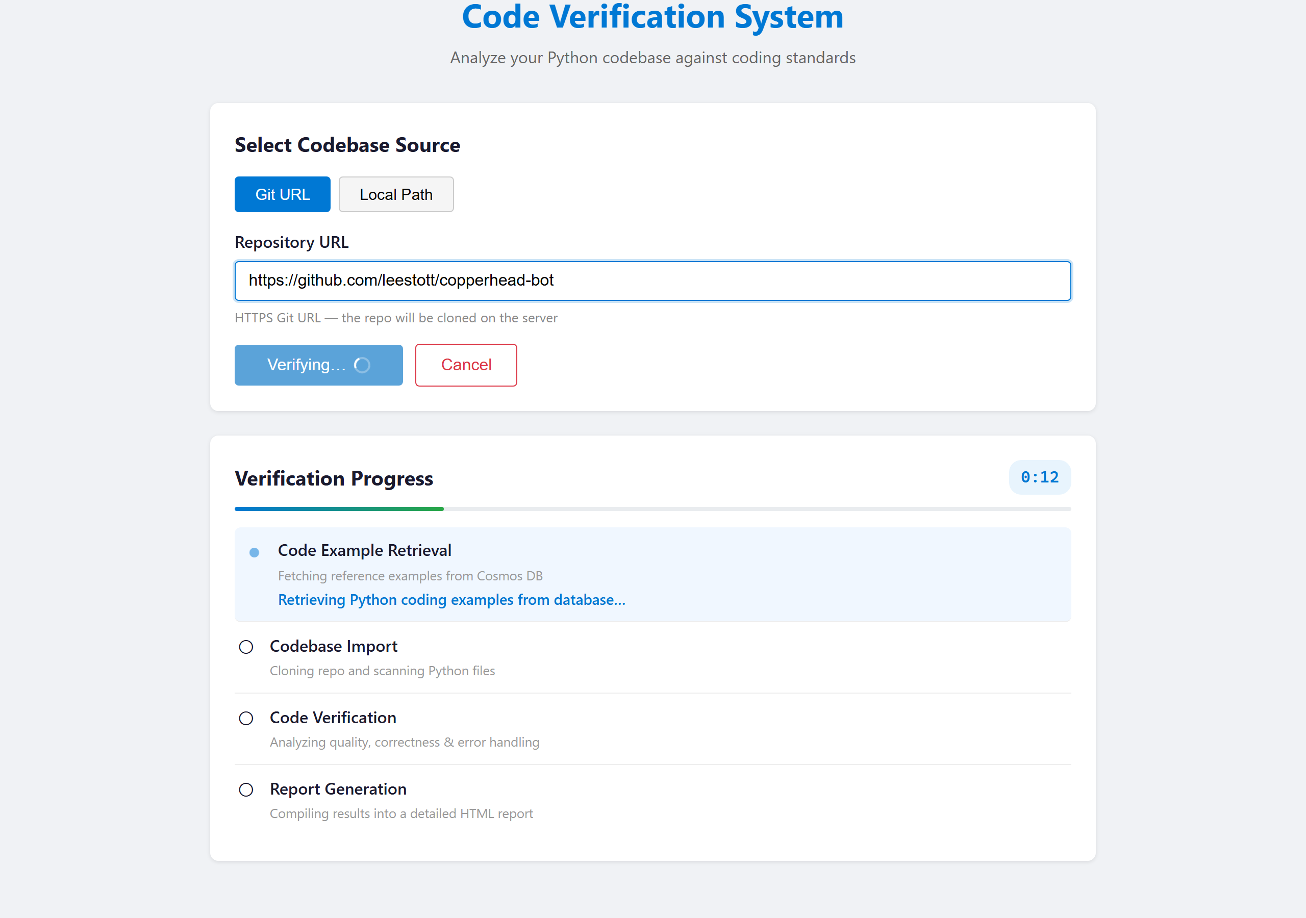1306x918 pixels.
Task: Click the Select Codebase Source heading
Action: (x=347, y=145)
